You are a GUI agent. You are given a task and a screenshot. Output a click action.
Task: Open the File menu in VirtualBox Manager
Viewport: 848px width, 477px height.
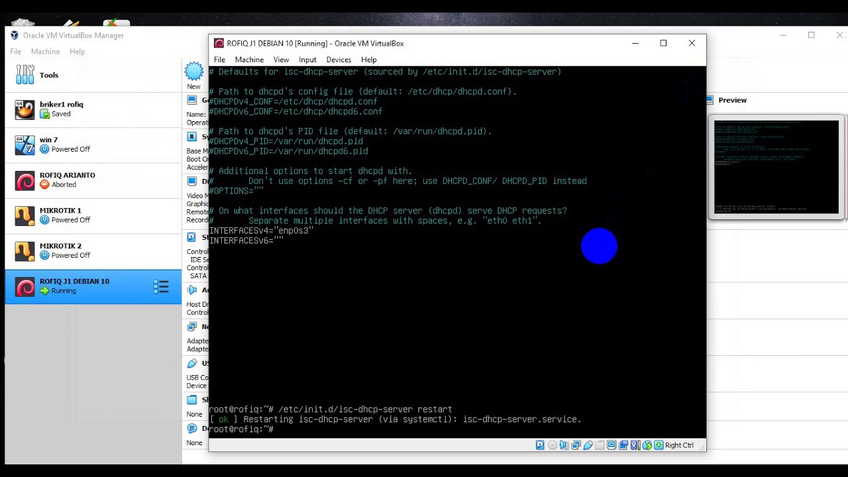tap(15, 52)
